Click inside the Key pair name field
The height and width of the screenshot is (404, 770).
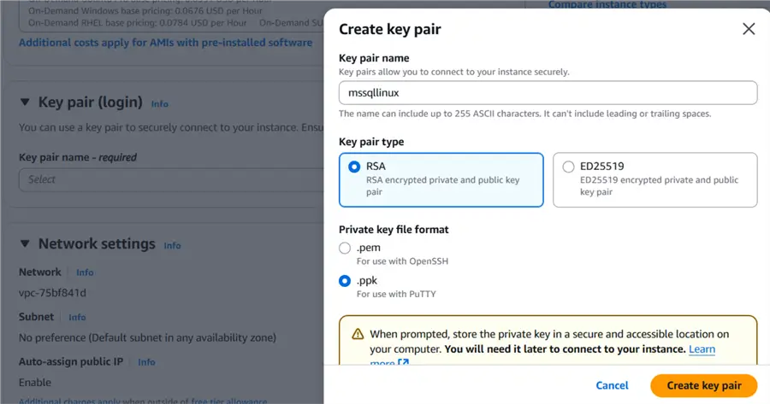coord(548,92)
